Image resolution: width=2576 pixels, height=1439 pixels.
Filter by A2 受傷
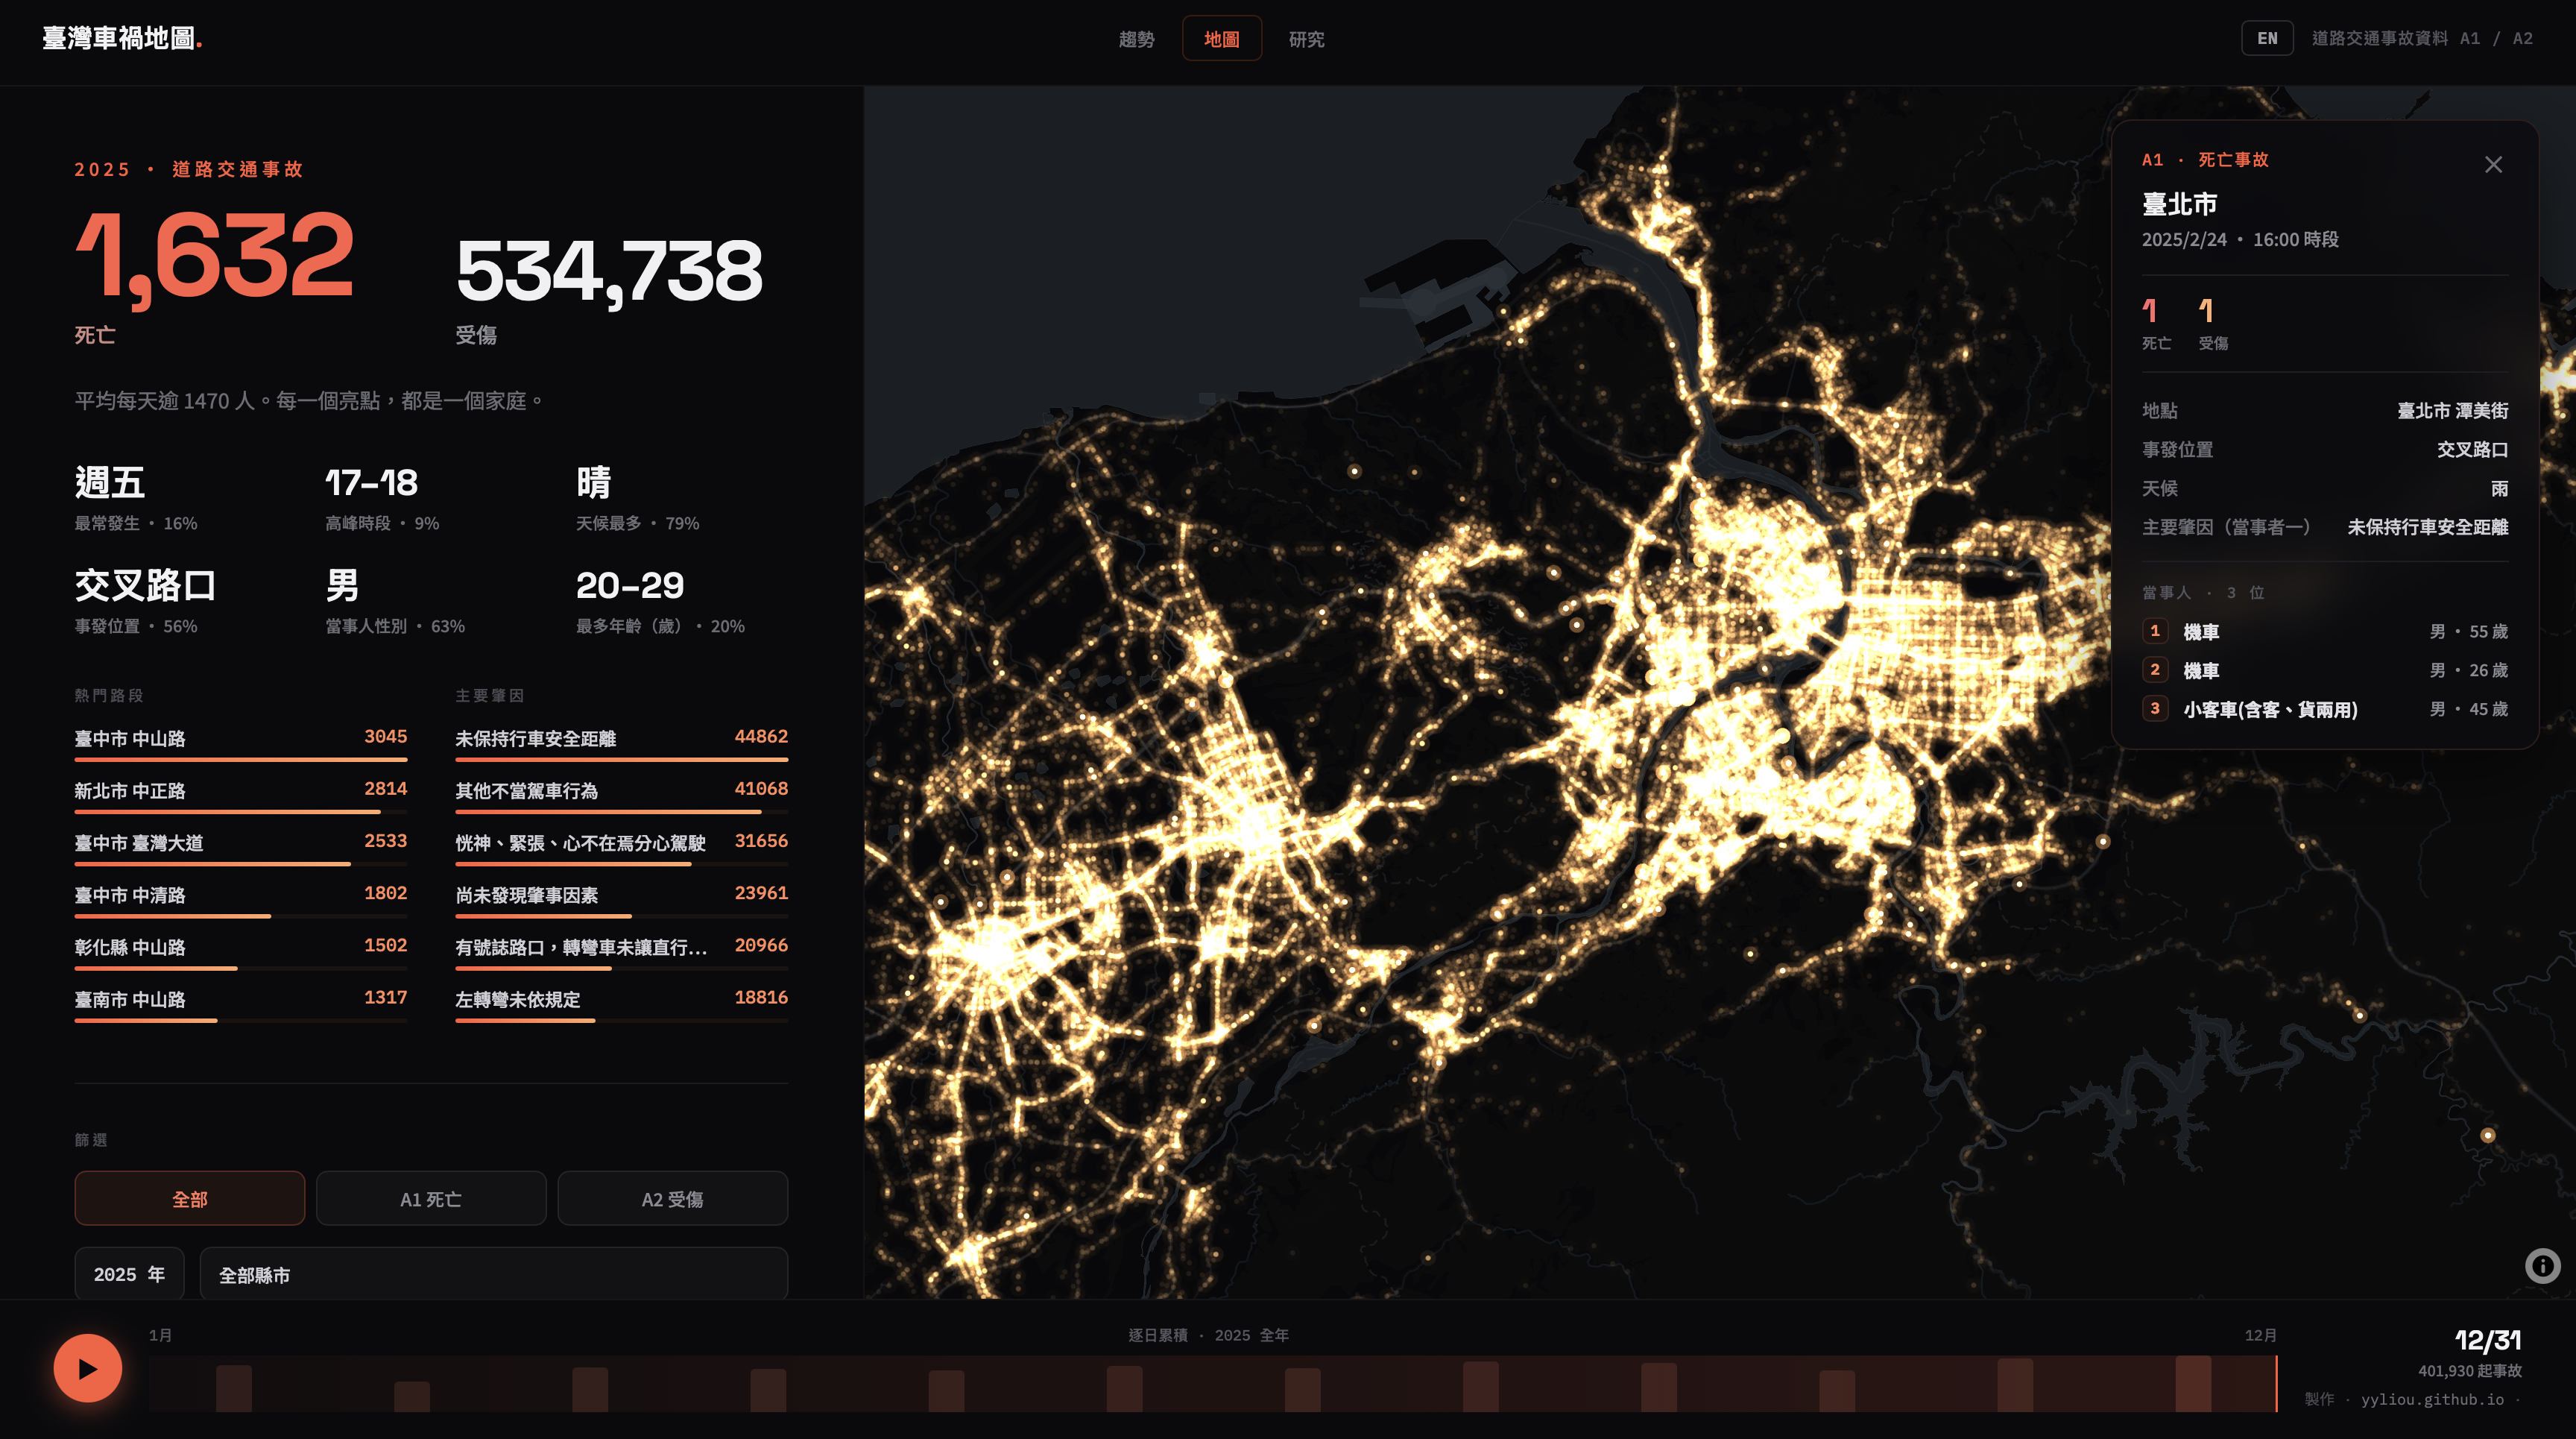[672, 1198]
